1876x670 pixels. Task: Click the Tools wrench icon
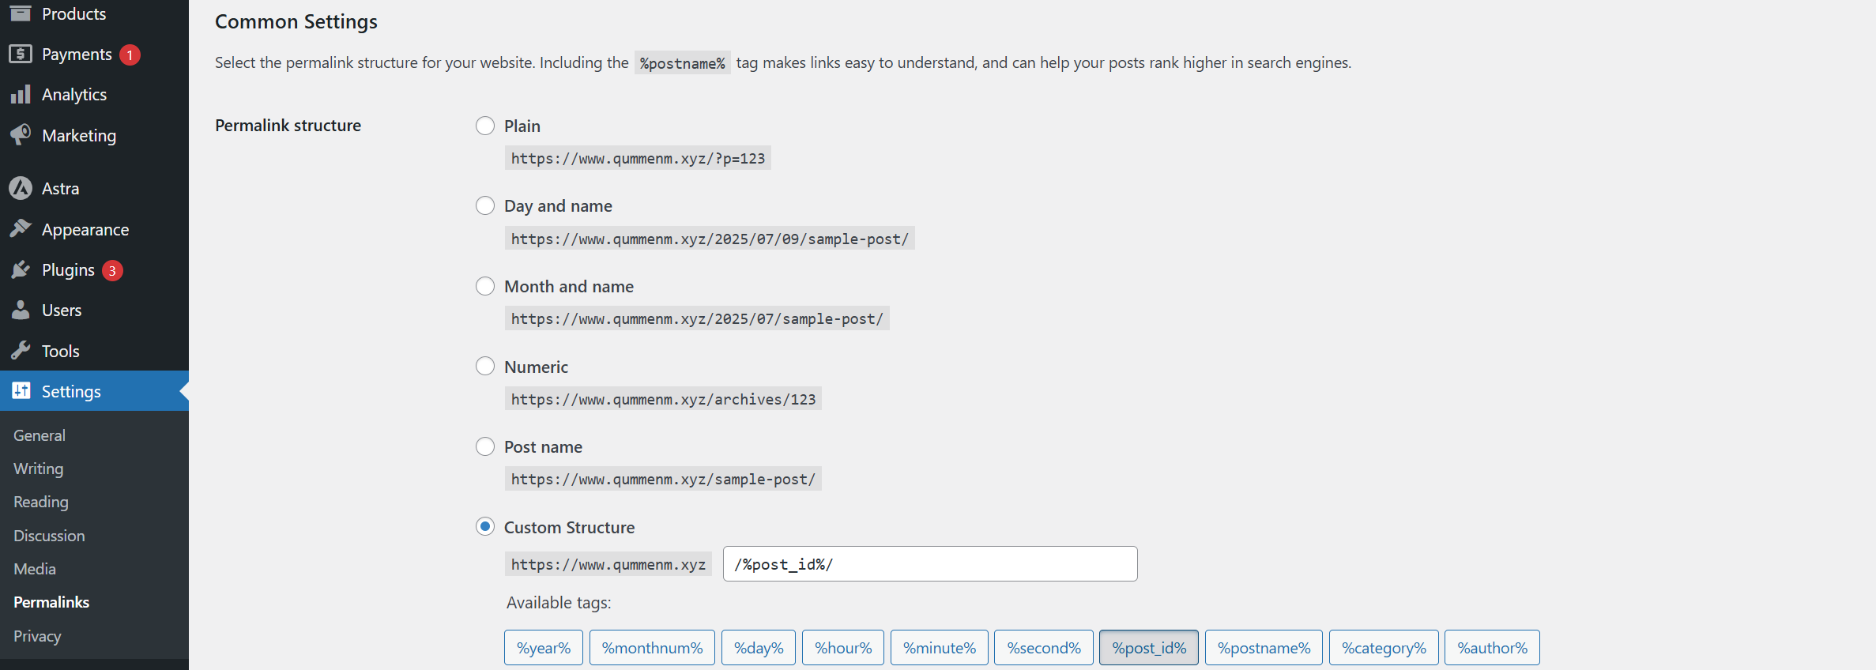21,351
